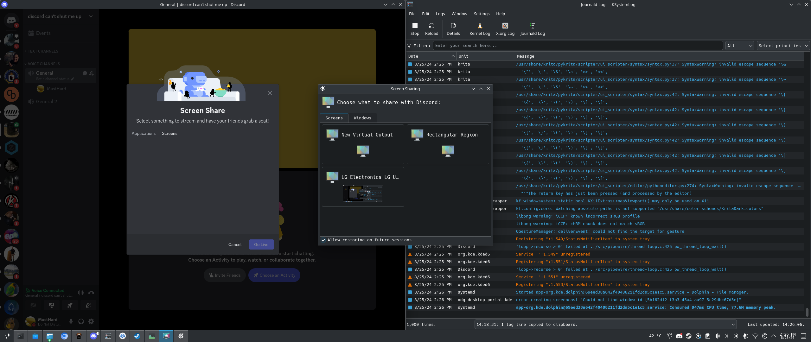Stop log loading in KSystemLog toolbar
Screen dimensions: 811x342
[415, 29]
